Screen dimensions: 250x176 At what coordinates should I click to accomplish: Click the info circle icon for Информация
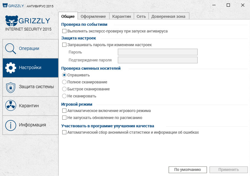(11, 125)
